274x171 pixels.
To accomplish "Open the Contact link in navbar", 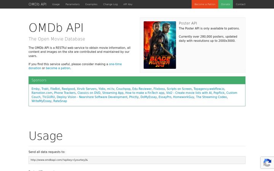I will click(241, 4).
